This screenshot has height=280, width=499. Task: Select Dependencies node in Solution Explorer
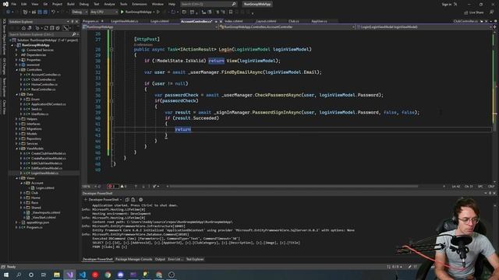click(x=36, y=55)
